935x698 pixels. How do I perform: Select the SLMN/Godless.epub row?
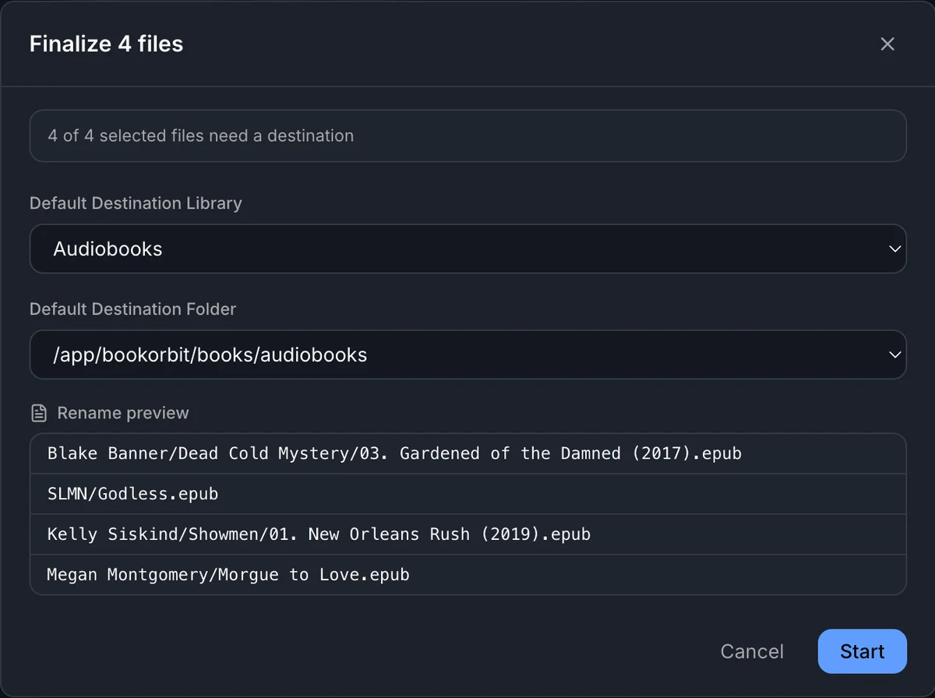click(467, 494)
